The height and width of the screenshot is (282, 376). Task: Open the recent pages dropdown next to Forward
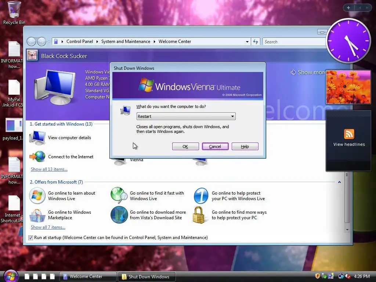coord(49,42)
